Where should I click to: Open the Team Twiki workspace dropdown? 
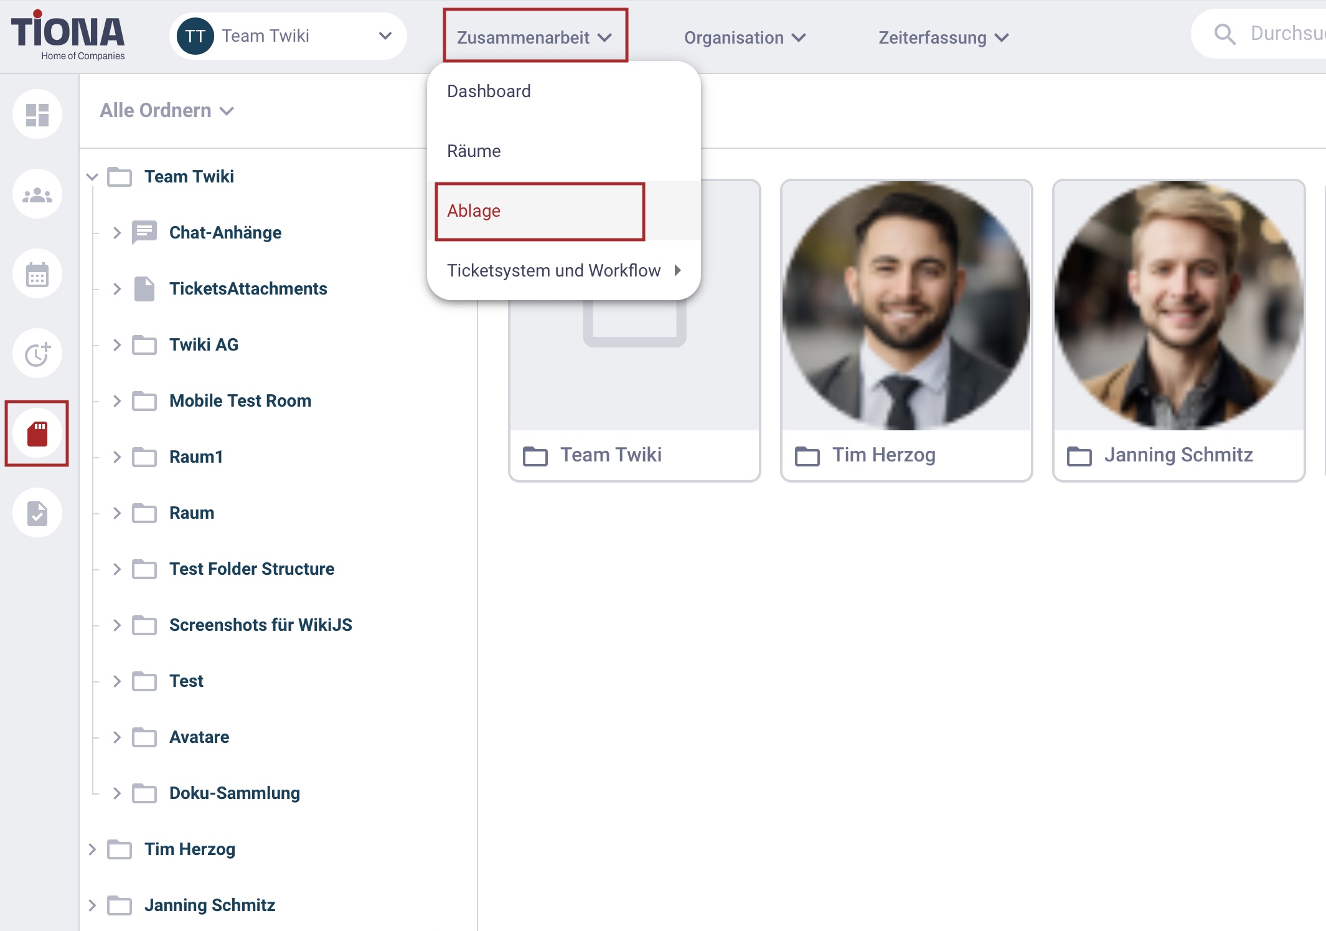288,36
